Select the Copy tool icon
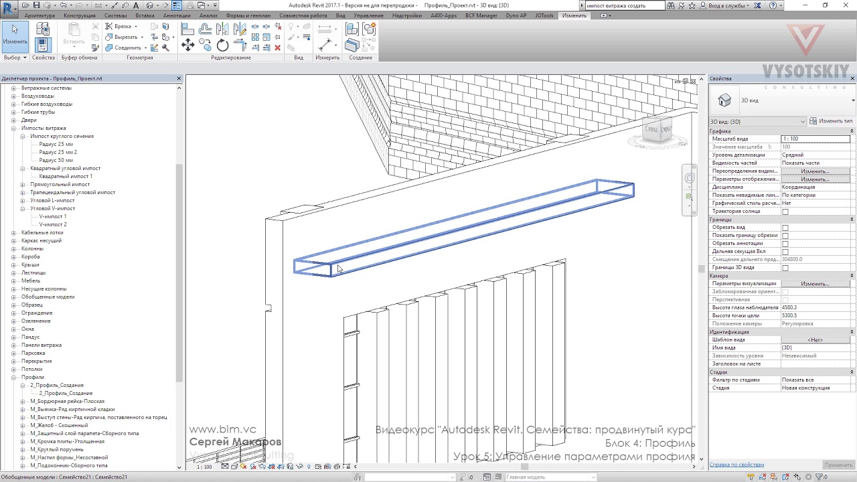Image resolution: width=857 pixels, height=482 pixels. (x=205, y=45)
